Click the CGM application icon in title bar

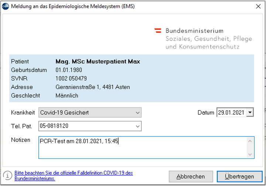coord(6,6)
